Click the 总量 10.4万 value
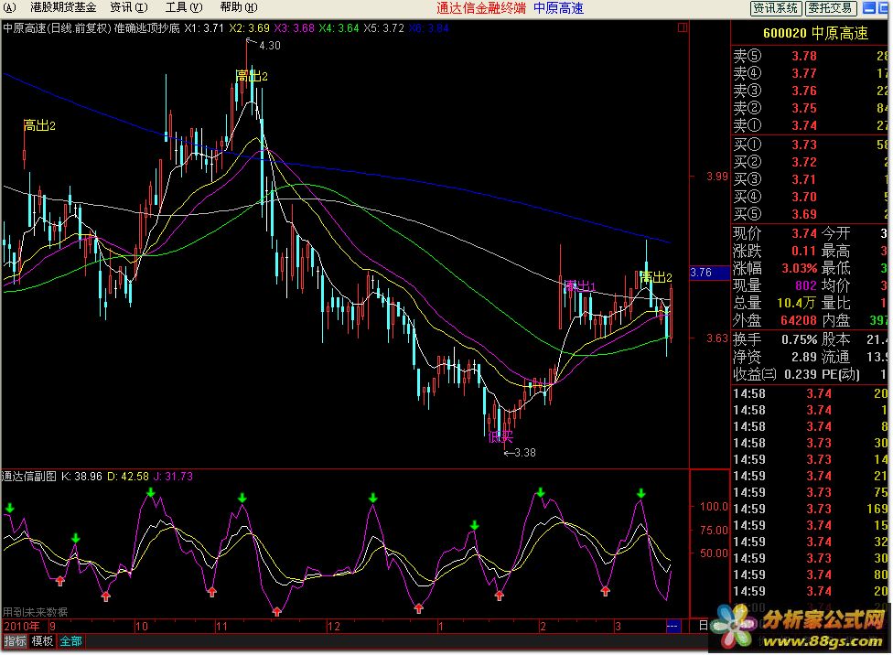The image size is (893, 655). coord(797,303)
